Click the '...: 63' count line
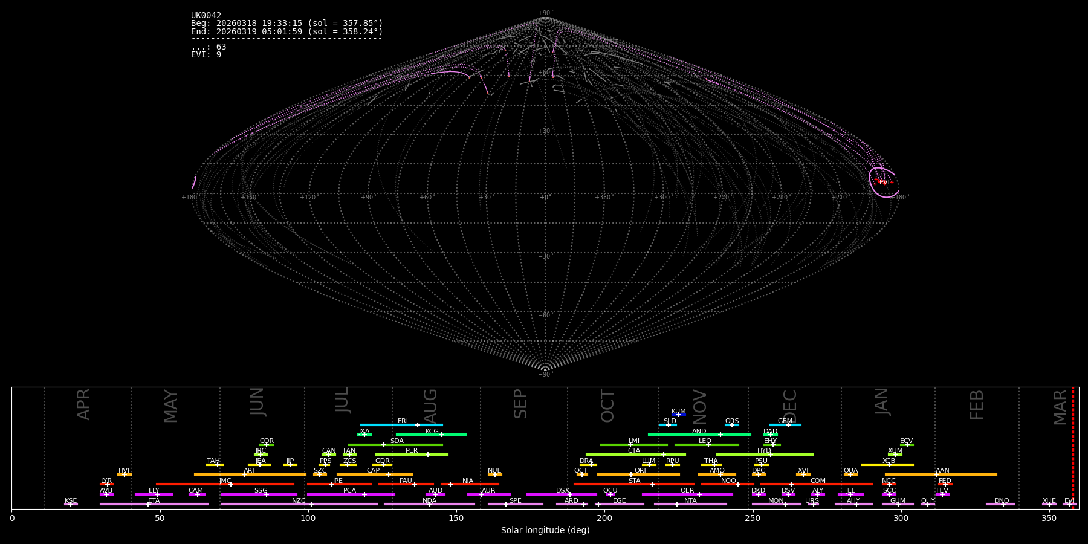 click(x=209, y=47)
